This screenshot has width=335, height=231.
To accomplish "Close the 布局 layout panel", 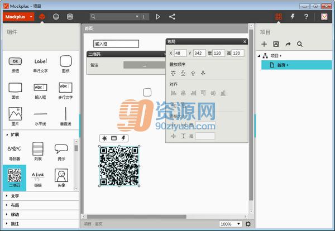I will [245, 42].
